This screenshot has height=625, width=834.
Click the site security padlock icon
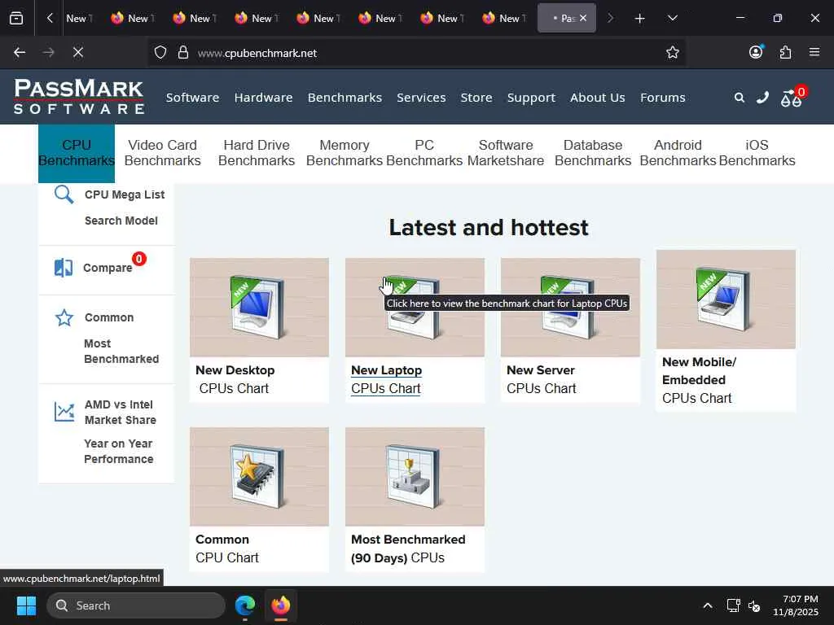pos(183,53)
